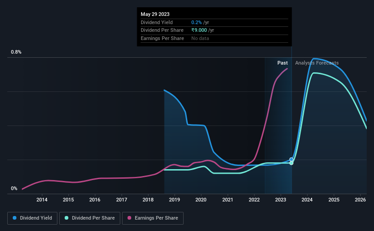The height and width of the screenshot is (231, 374).
Task: Click the teal Dividend Per Share legend dot
Action: point(67,218)
